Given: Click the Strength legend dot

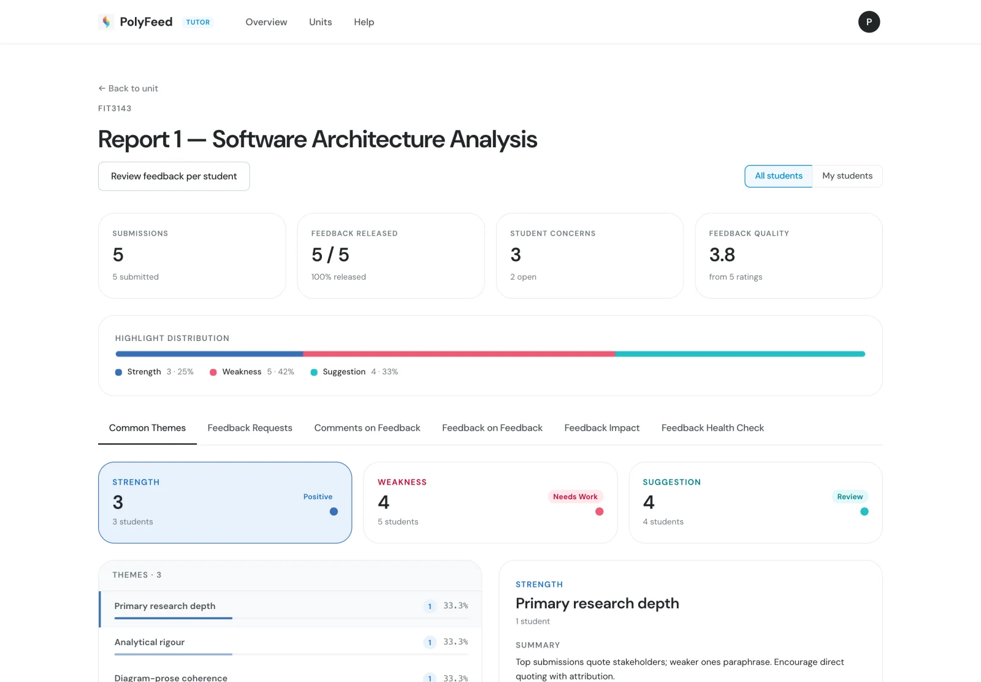Looking at the screenshot, I should pos(118,372).
